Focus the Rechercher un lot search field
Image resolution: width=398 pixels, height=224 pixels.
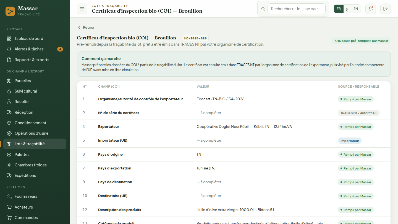click(297, 9)
